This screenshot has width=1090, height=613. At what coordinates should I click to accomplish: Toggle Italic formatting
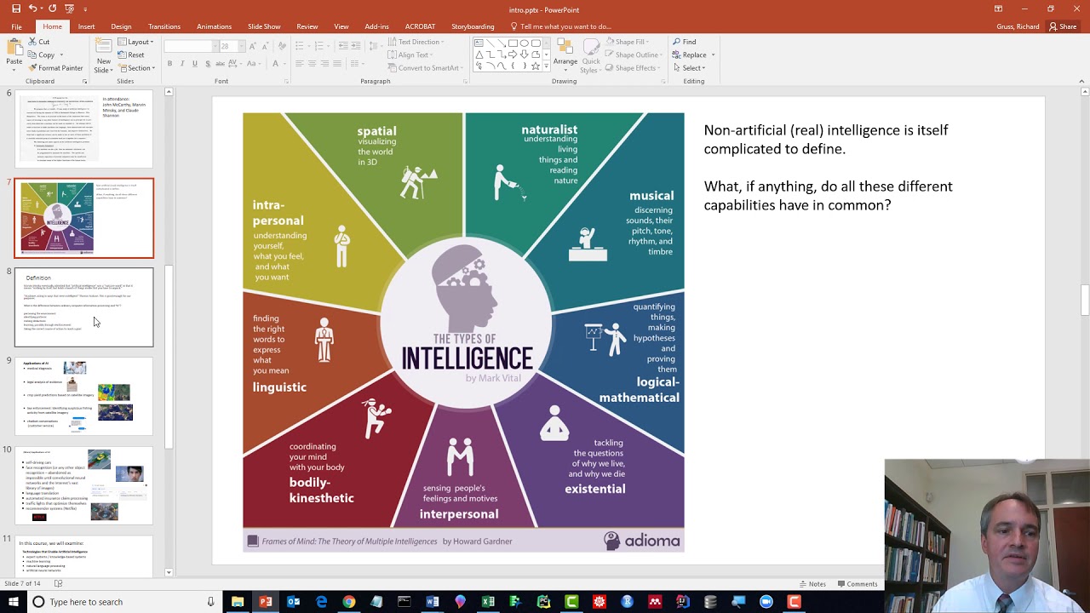click(x=182, y=64)
